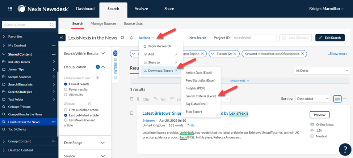Open Sort by Date added dropdown
The width and height of the screenshot is (353, 158).
click(x=312, y=98)
